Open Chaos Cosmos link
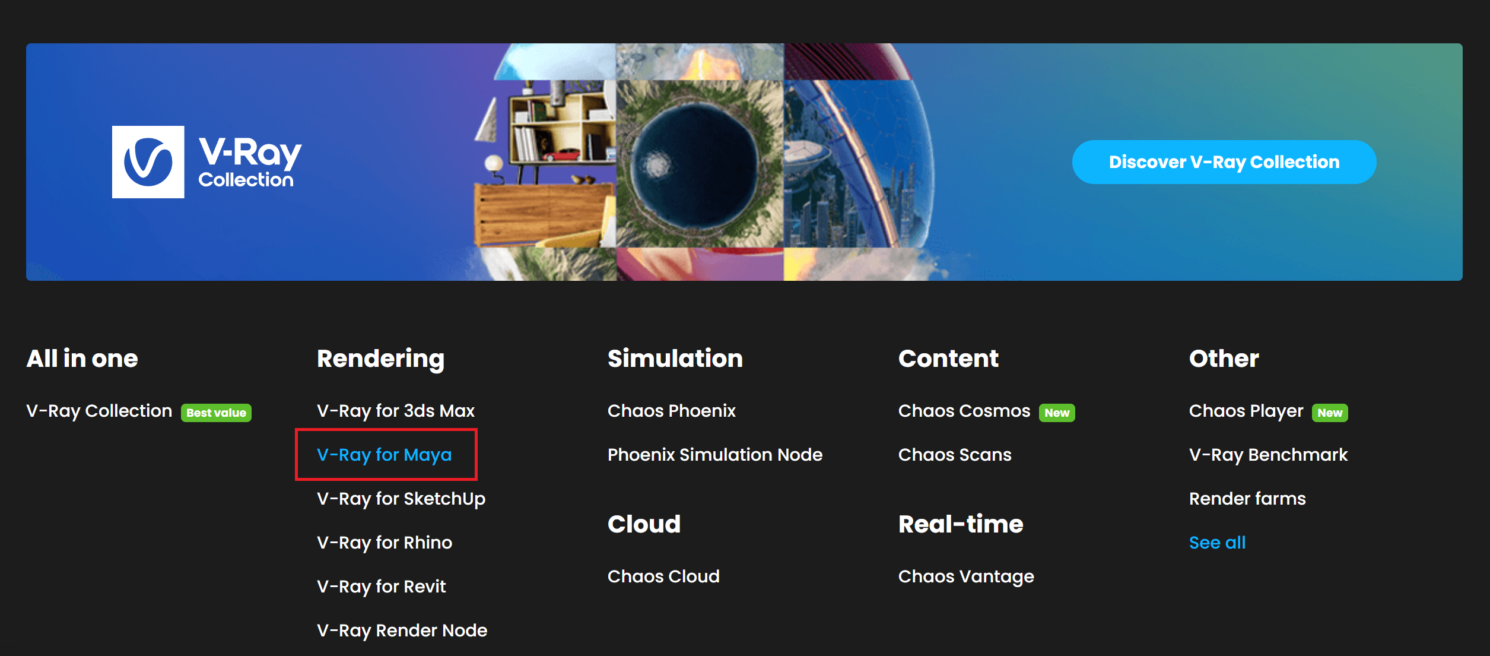 click(964, 411)
